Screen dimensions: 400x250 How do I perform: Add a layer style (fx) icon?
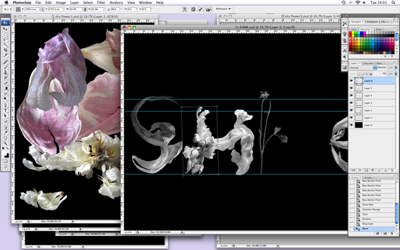coord(360,171)
